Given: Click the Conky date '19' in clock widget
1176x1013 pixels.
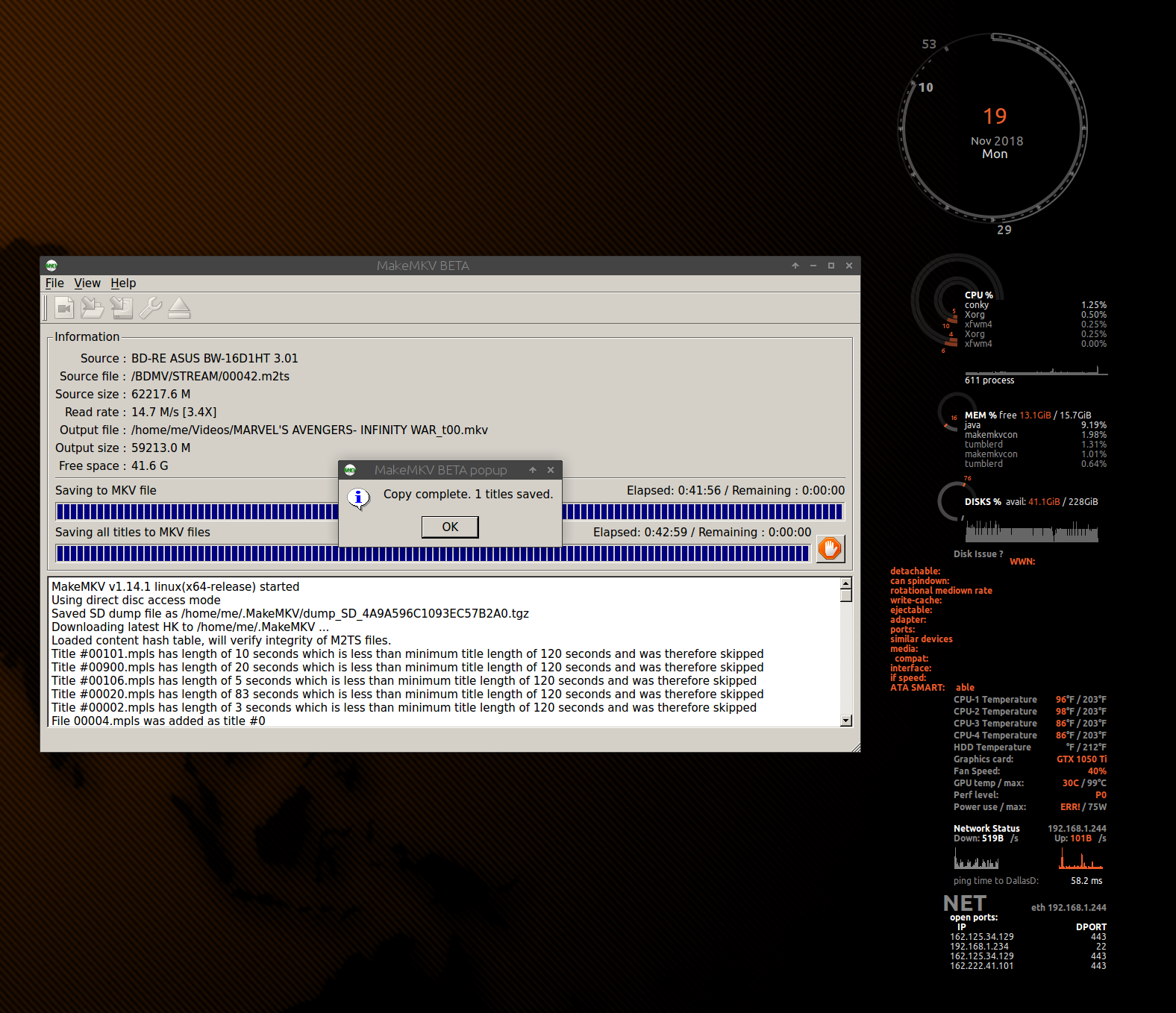Looking at the screenshot, I should (995, 116).
